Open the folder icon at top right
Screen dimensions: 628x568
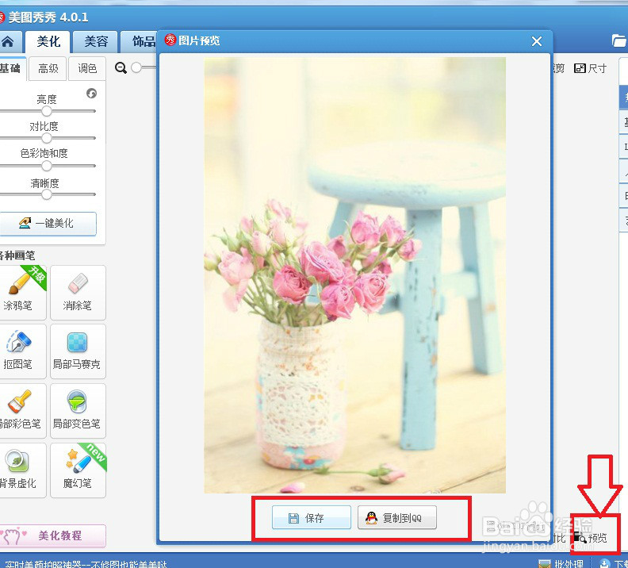click(619, 40)
